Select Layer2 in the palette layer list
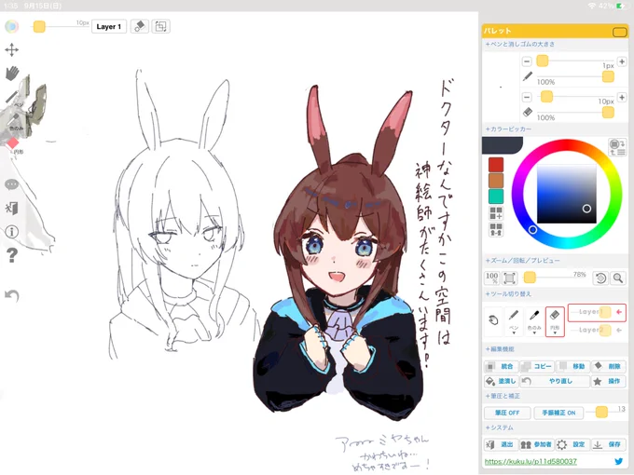This screenshot has height=475, width=634. pyautogui.click(x=597, y=330)
